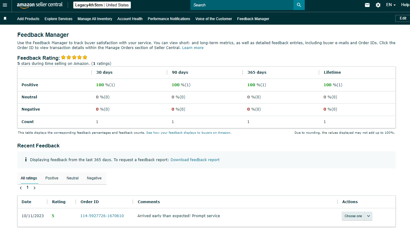Open Account Health page
Viewport: 410px width, 240px height.
(x=130, y=19)
